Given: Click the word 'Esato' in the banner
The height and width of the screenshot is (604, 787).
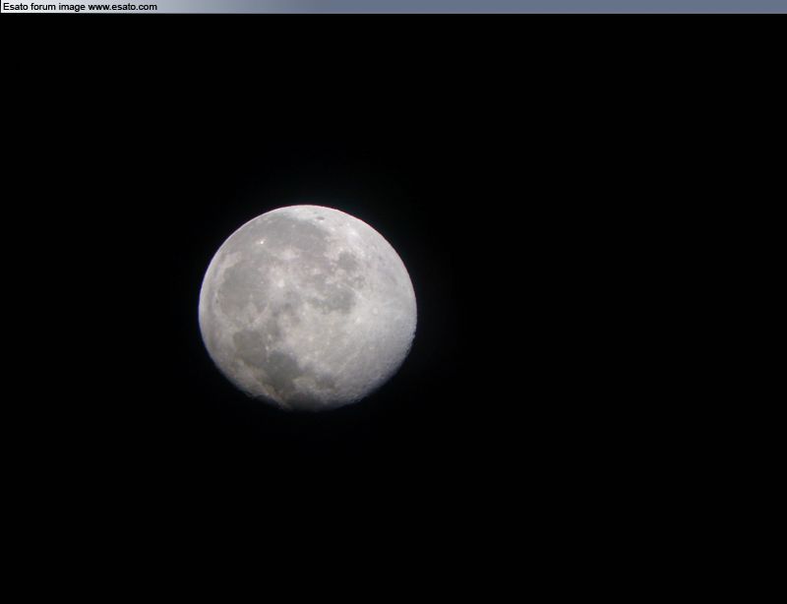Looking at the screenshot, I should (16, 7).
